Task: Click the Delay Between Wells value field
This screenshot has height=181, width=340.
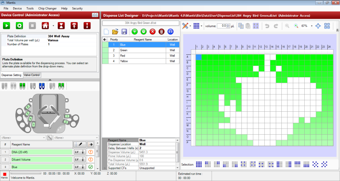Action: click(157, 148)
